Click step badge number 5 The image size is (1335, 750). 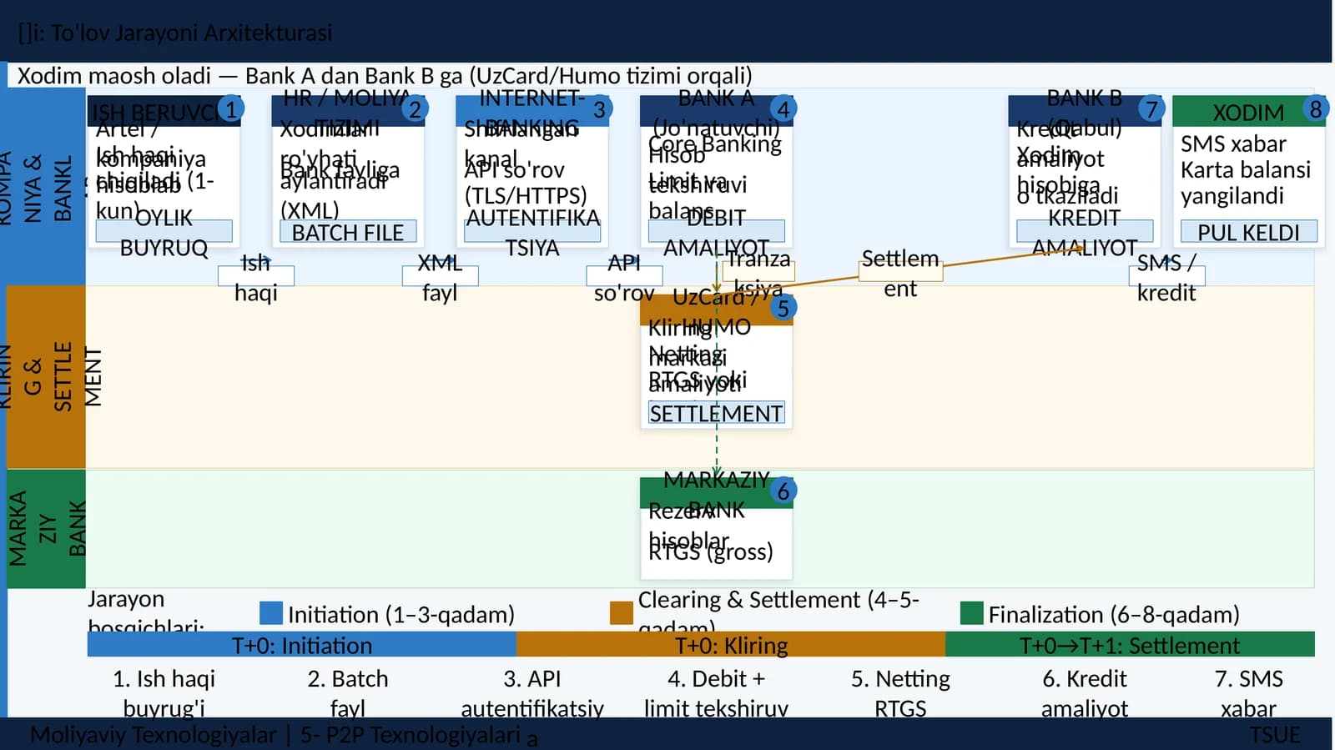click(x=783, y=308)
